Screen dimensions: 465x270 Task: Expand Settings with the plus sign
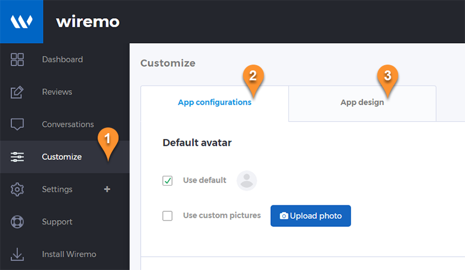[107, 189]
